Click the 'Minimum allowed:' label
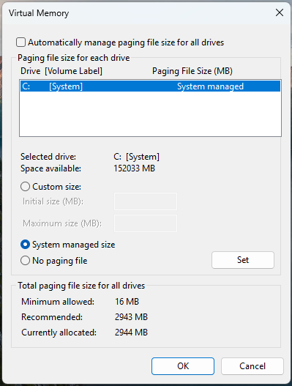Screen dimensions: 292x386 58,302
